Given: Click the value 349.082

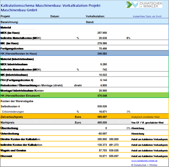Looking at the screenshot, I should coord(102,53).
